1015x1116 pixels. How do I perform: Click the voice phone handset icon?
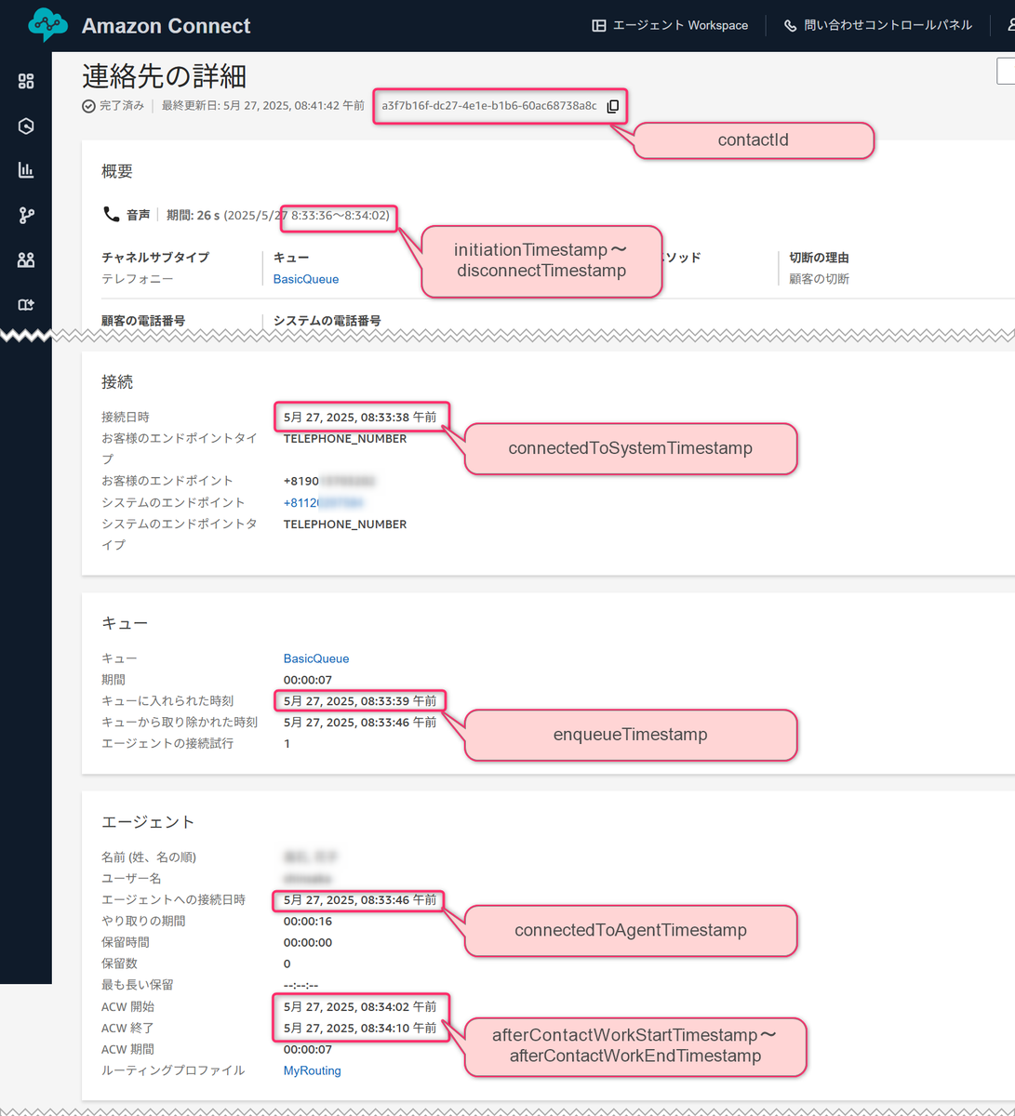[x=111, y=214]
